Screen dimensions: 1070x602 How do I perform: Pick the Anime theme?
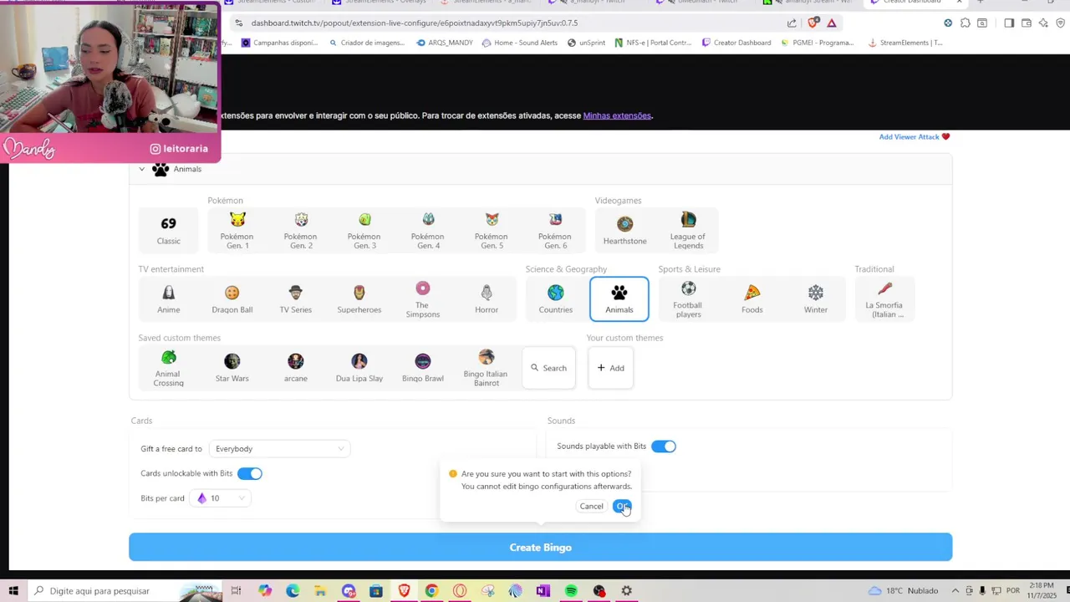pyautogui.click(x=168, y=298)
